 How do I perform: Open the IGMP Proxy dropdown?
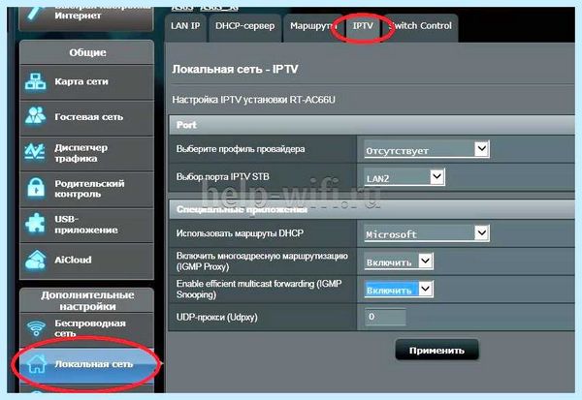(399, 262)
